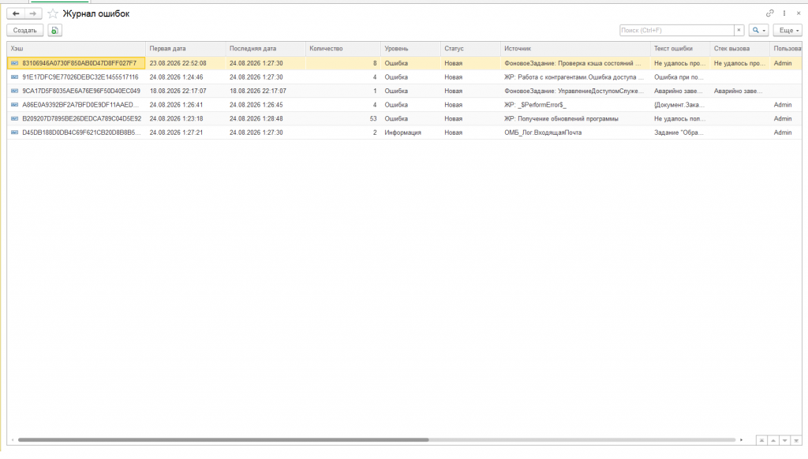Move up one page list icon
Screen dimensions: 808x459
coord(773,441)
